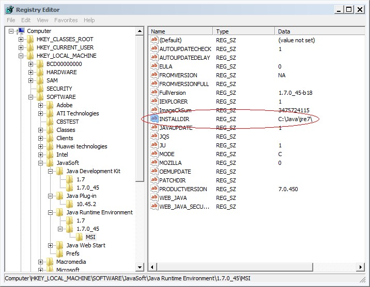This screenshot has height=287, width=370.
Task: Click the JQS string value icon
Action: coord(154,136)
